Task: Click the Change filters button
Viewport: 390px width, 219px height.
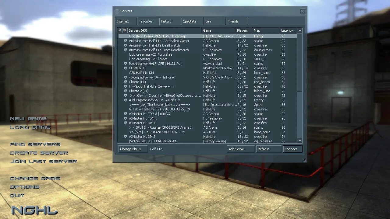Action: pos(133,149)
